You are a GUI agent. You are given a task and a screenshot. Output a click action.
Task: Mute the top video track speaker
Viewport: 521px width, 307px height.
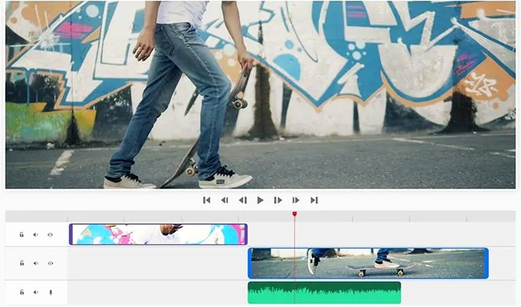point(36,235)
